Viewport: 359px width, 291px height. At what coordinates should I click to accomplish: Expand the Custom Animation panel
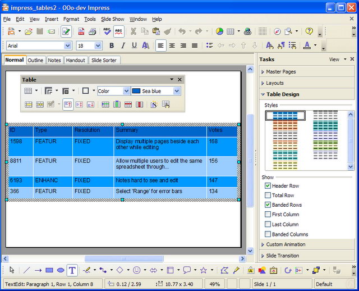286,244
